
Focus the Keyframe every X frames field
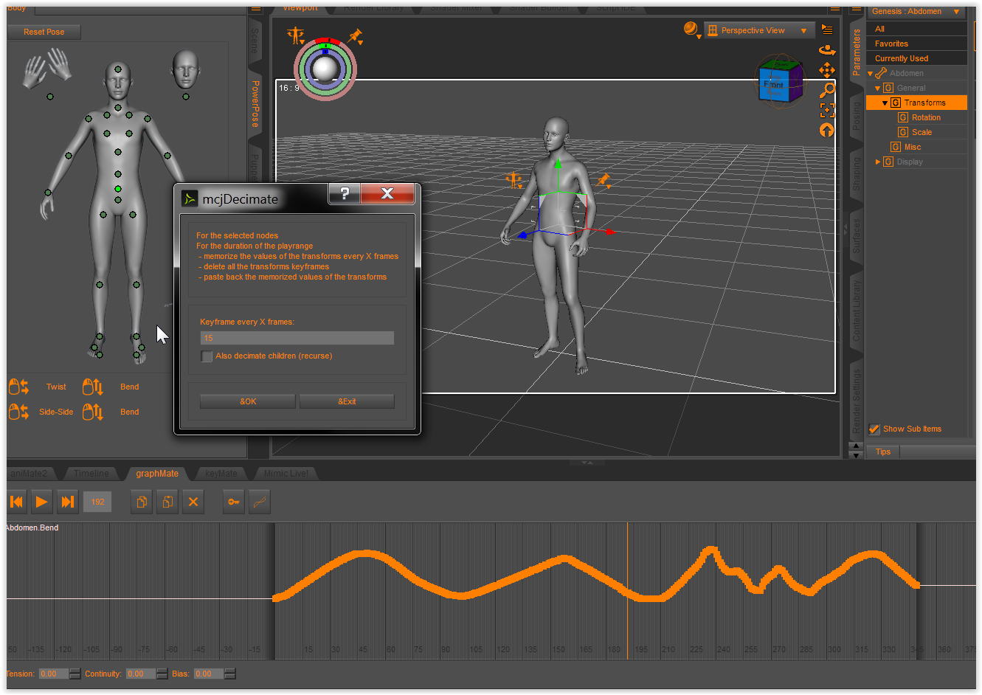(297, 338)
